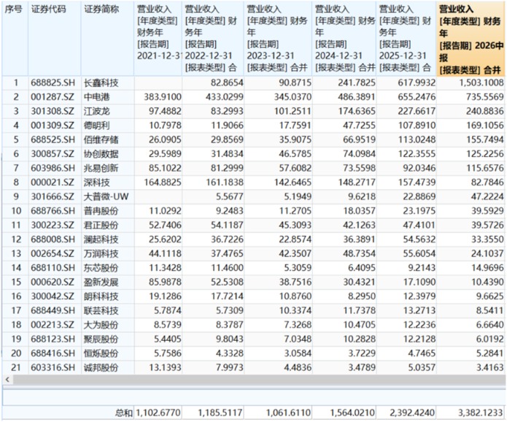Select stock code 000021.SZ
This screenshot has height=422, width=507.
[x=53, y=183]
